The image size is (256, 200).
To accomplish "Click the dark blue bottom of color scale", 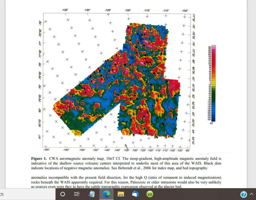I will (x=213, y=120).
